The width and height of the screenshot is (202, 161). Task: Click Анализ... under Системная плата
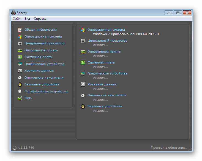pyautogui.click(x=100, y=67)
